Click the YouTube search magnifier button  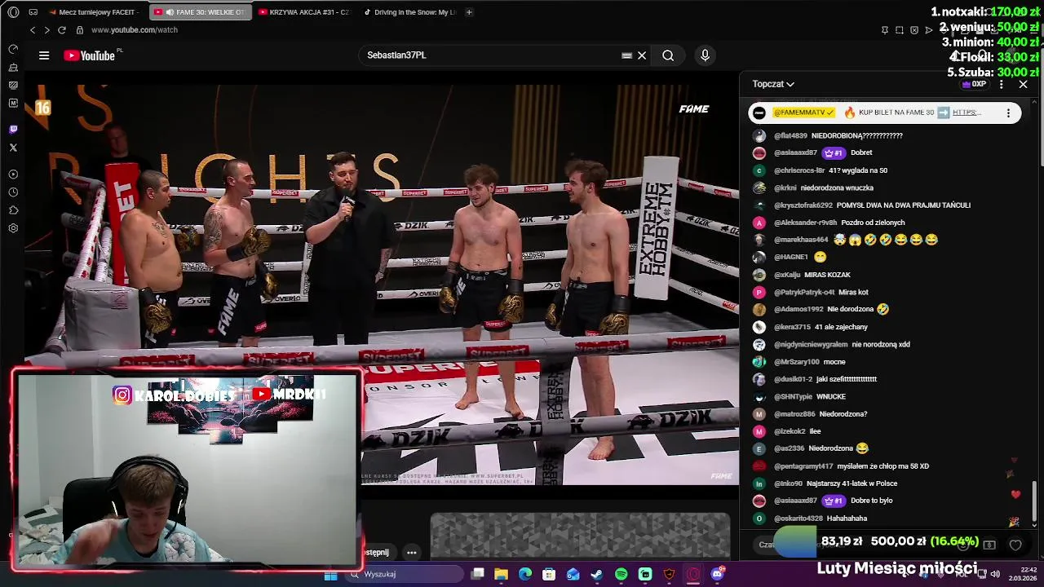coord(668,55)
